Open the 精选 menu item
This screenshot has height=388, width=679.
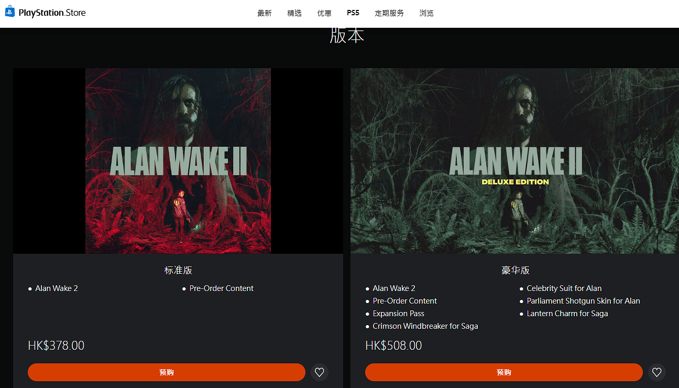pos(294,13)
